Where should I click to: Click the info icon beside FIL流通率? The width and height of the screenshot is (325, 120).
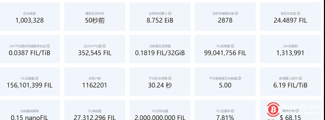click(x=232, y=111)
